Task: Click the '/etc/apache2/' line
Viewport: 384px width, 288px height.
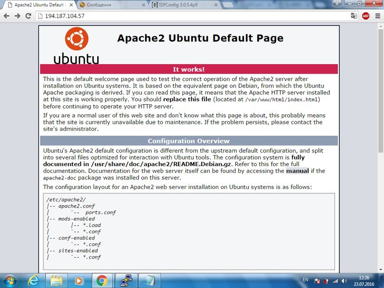Action: pyautogui.click(x=66, y=199)
